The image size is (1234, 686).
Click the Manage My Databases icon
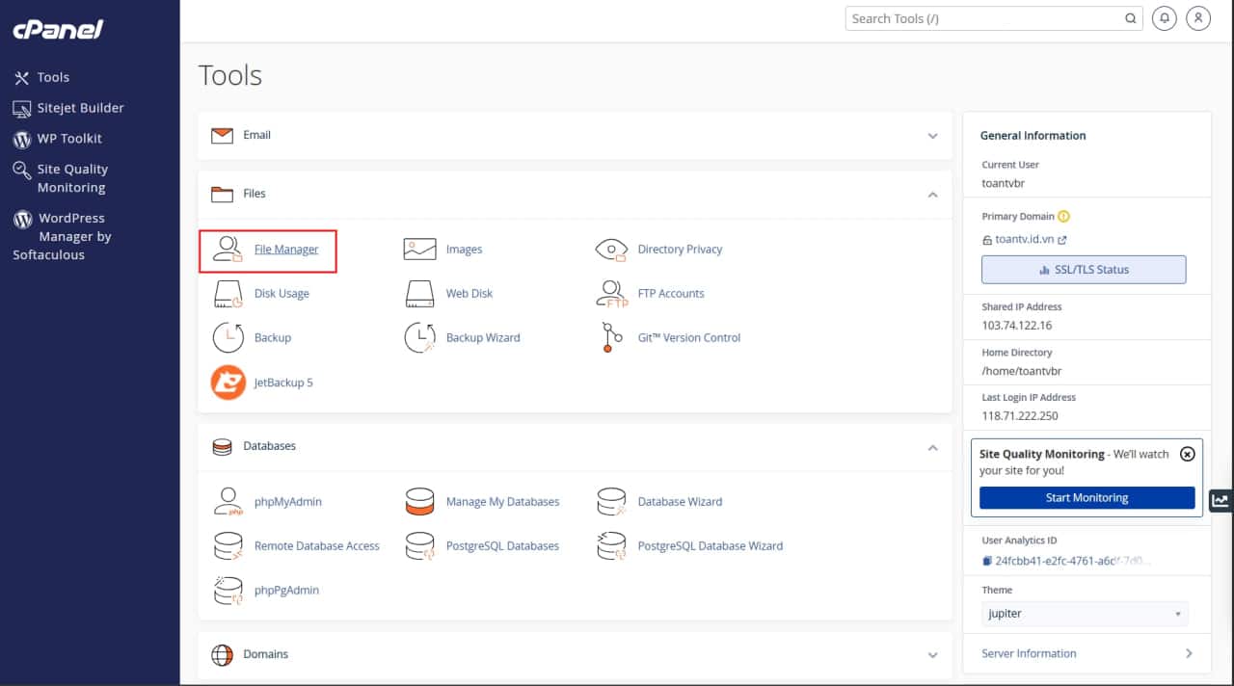[420, 502]
